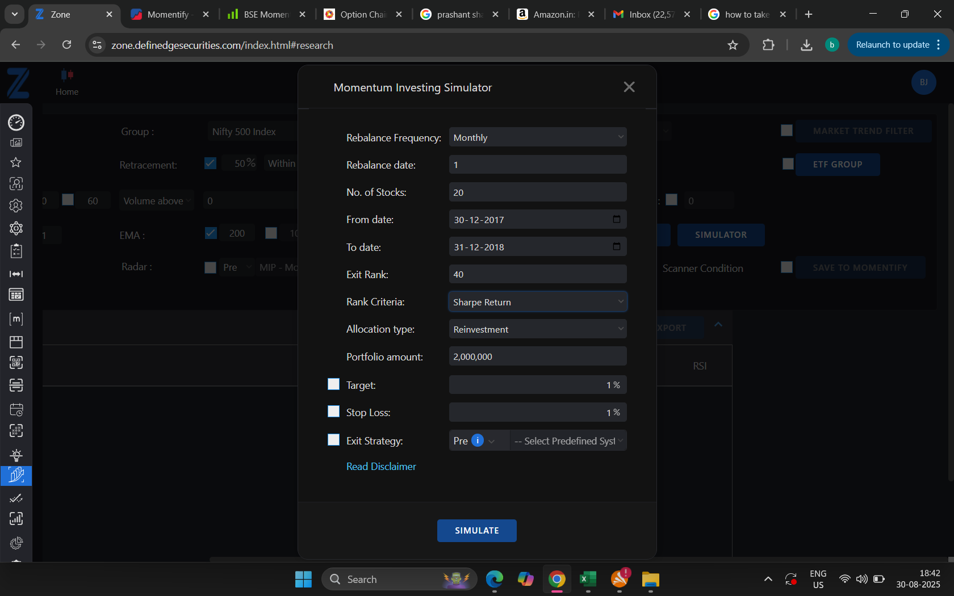Bookmark this page with the star icon

[733, 45]
